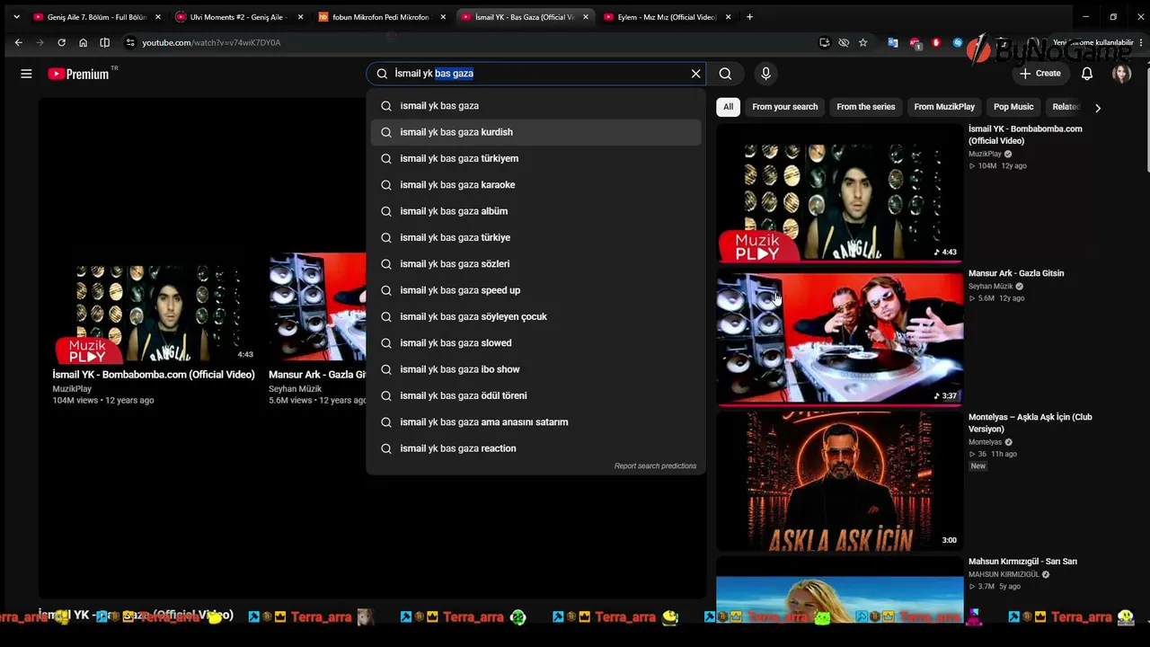Bookmark this page with the star icon
This screenshot has width=1150, height=647.
863,42
